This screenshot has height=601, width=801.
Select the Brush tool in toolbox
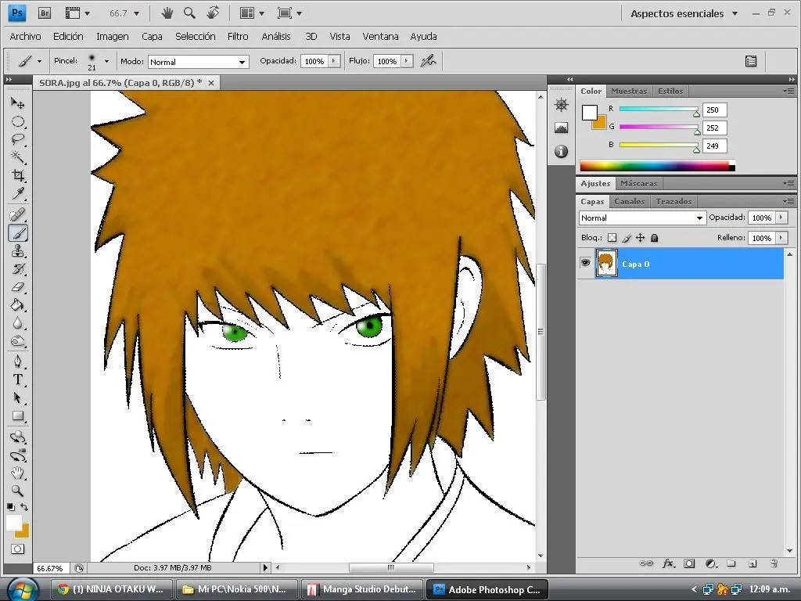click(x=18, y=233)
